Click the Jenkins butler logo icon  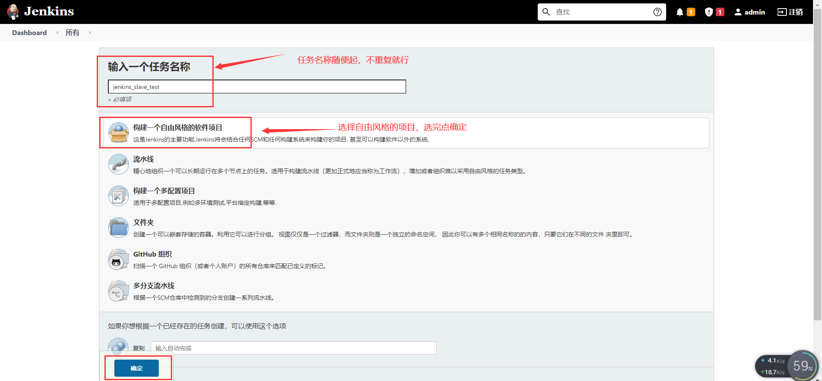tap(13, 12)
